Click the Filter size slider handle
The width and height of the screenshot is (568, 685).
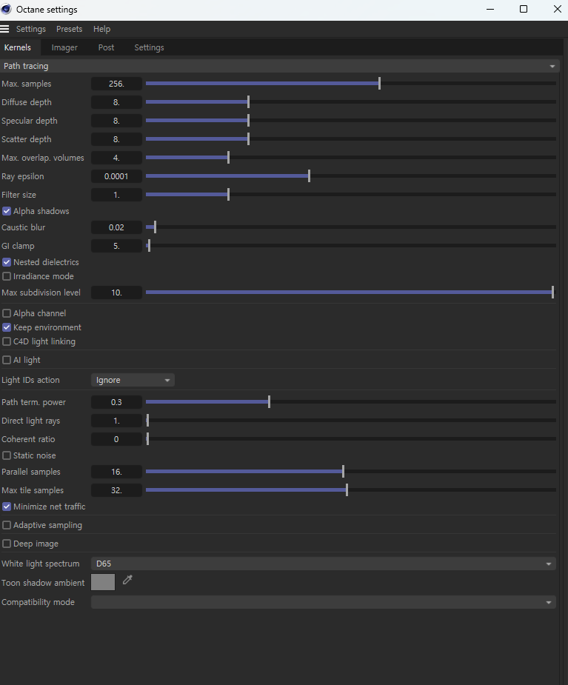[x=228, y=195]
